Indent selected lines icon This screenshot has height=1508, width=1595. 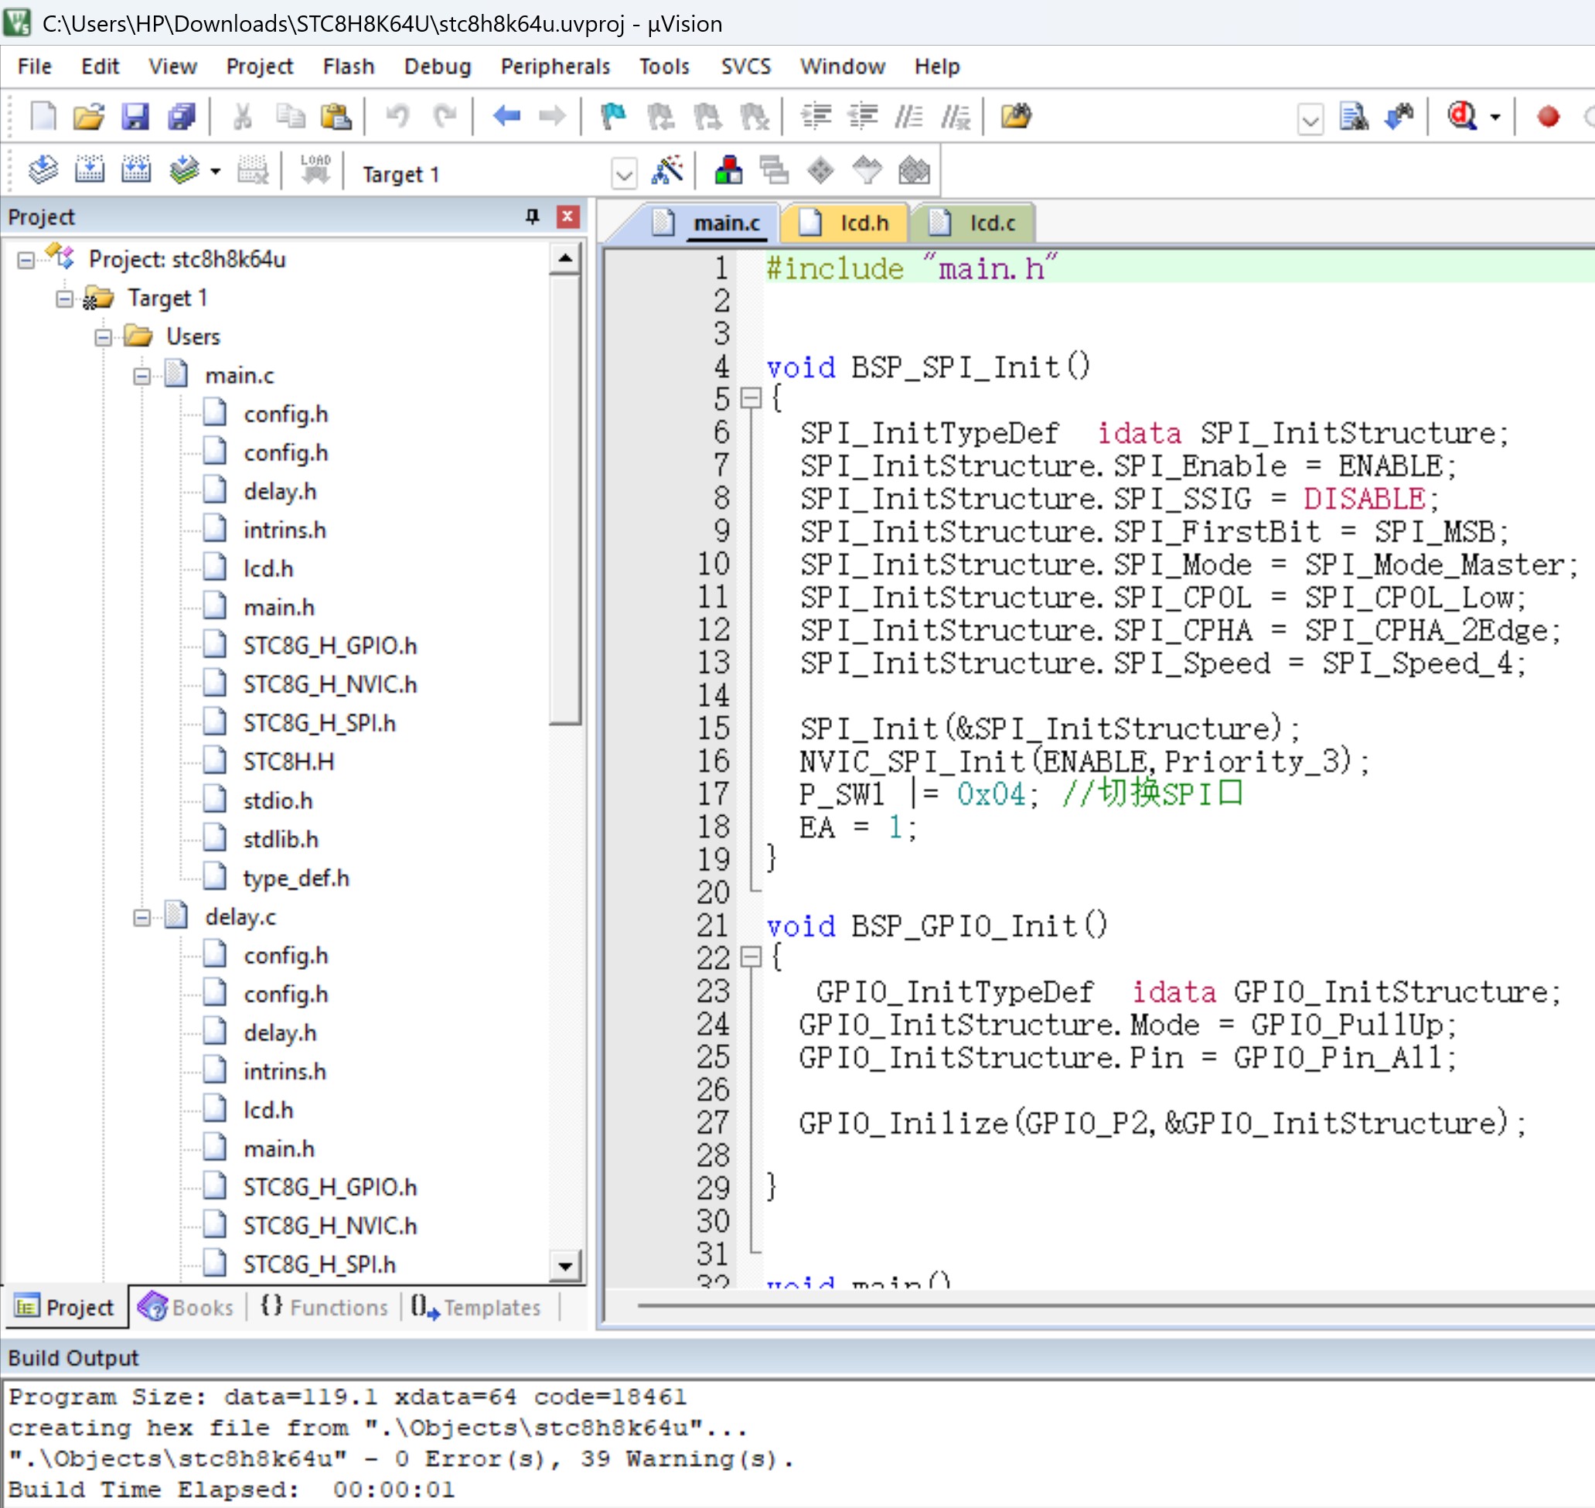(x=816, y=117)
